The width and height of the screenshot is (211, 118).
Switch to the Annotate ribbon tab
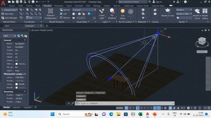point(79,6)
